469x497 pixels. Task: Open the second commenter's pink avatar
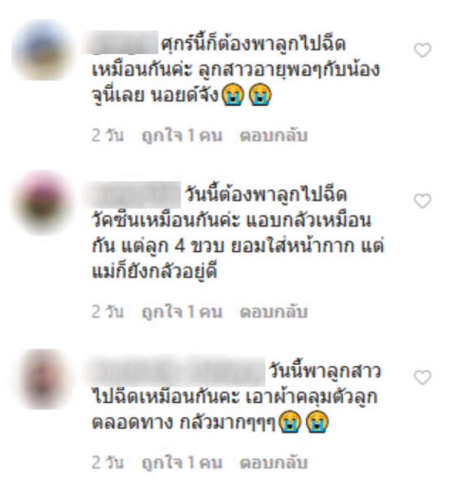click(x=42, y=202)
